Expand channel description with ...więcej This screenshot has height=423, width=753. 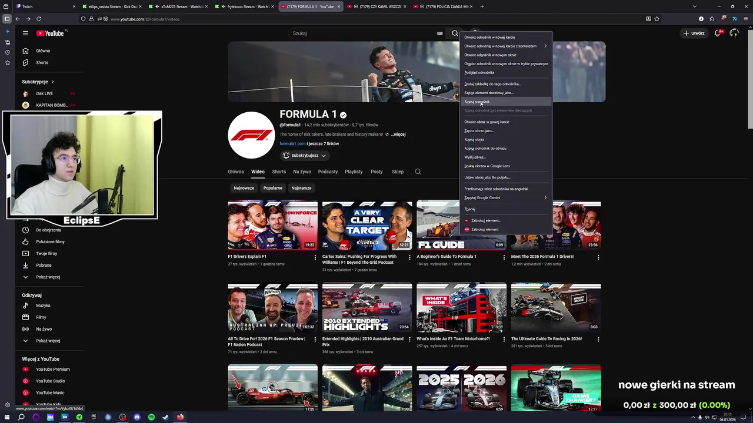[398, 135]
